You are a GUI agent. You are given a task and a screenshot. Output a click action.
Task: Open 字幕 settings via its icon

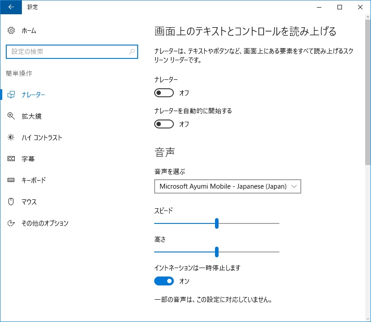pos(11,159)
